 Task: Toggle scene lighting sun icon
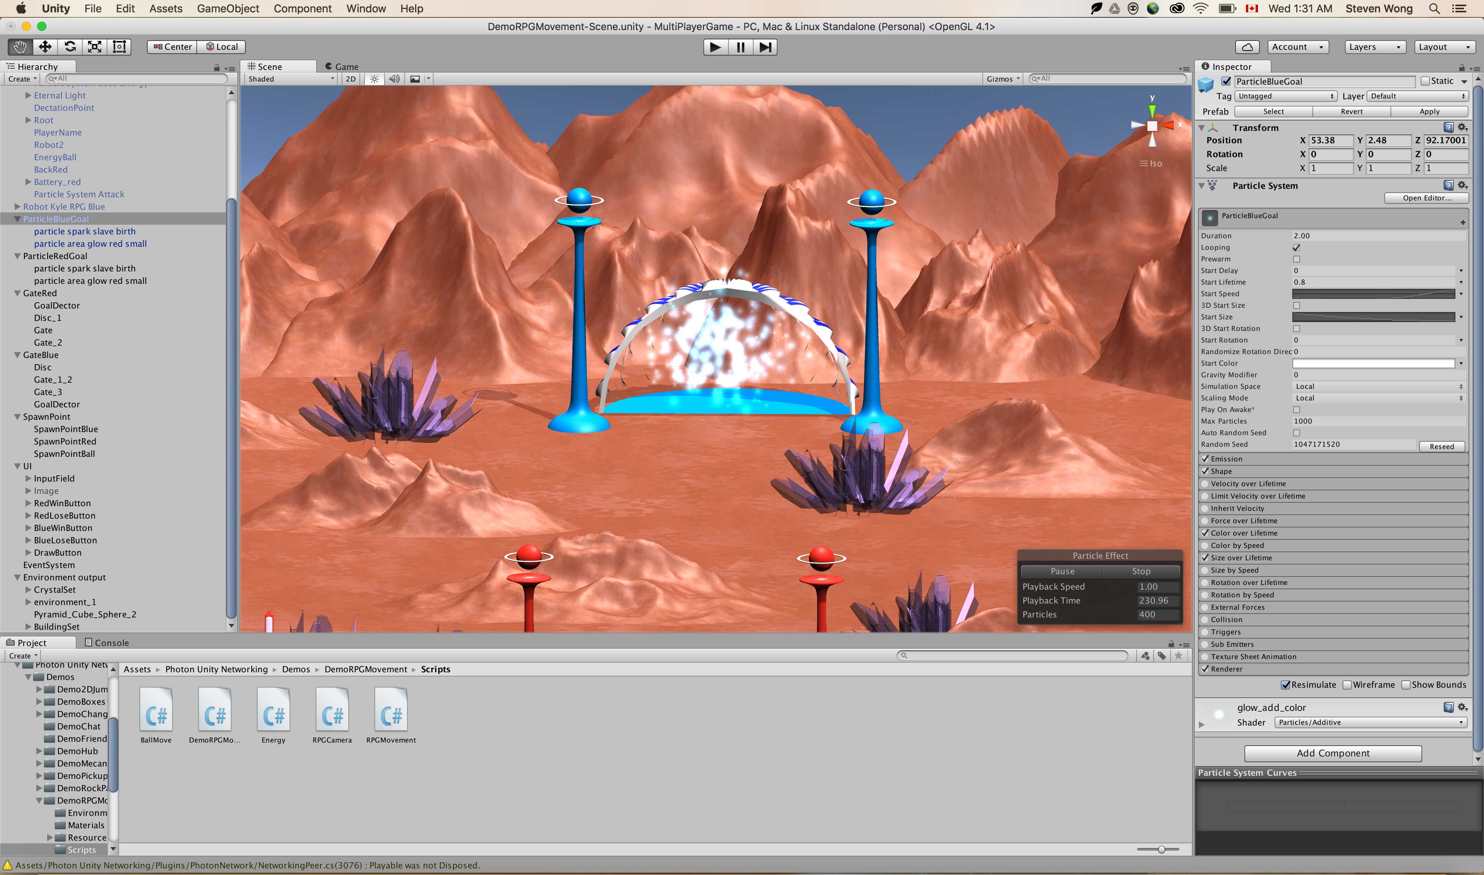coord(374,79)
